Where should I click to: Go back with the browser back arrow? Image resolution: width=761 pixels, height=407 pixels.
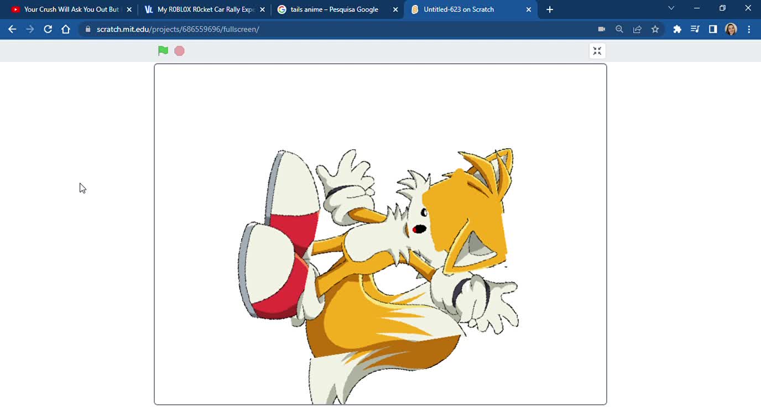[x=12, y=29]
